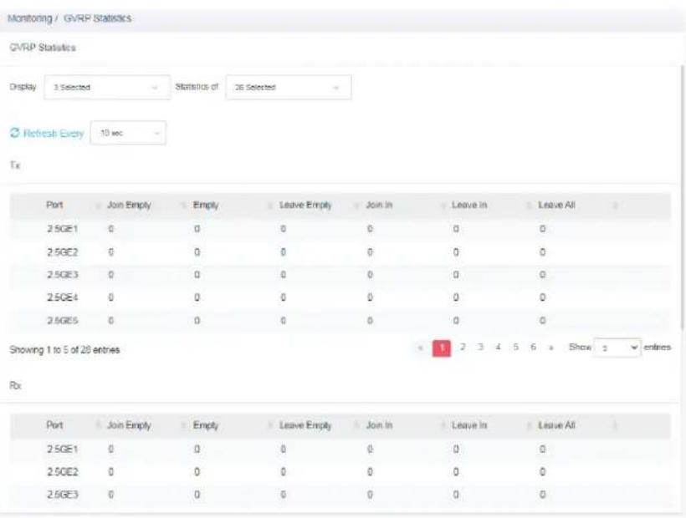Screen dimensions: 686x518
Task: Click the Rx section heading
Action: [x=15, y=385]
